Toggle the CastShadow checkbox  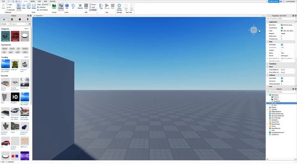coord(282,28)
